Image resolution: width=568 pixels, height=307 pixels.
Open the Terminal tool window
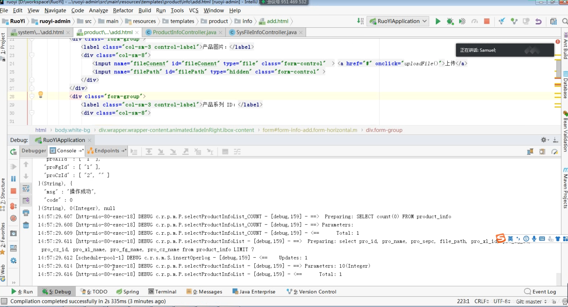point(162,292)
